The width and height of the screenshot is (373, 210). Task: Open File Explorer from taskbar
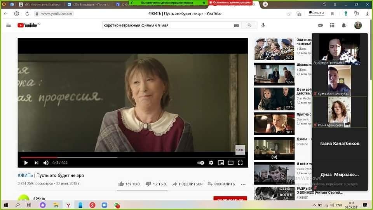[x=56, y=205]
